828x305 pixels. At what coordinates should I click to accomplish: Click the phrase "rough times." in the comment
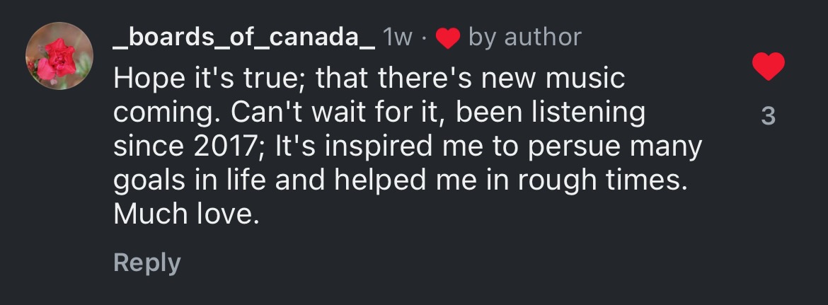(x=603, y=182)
